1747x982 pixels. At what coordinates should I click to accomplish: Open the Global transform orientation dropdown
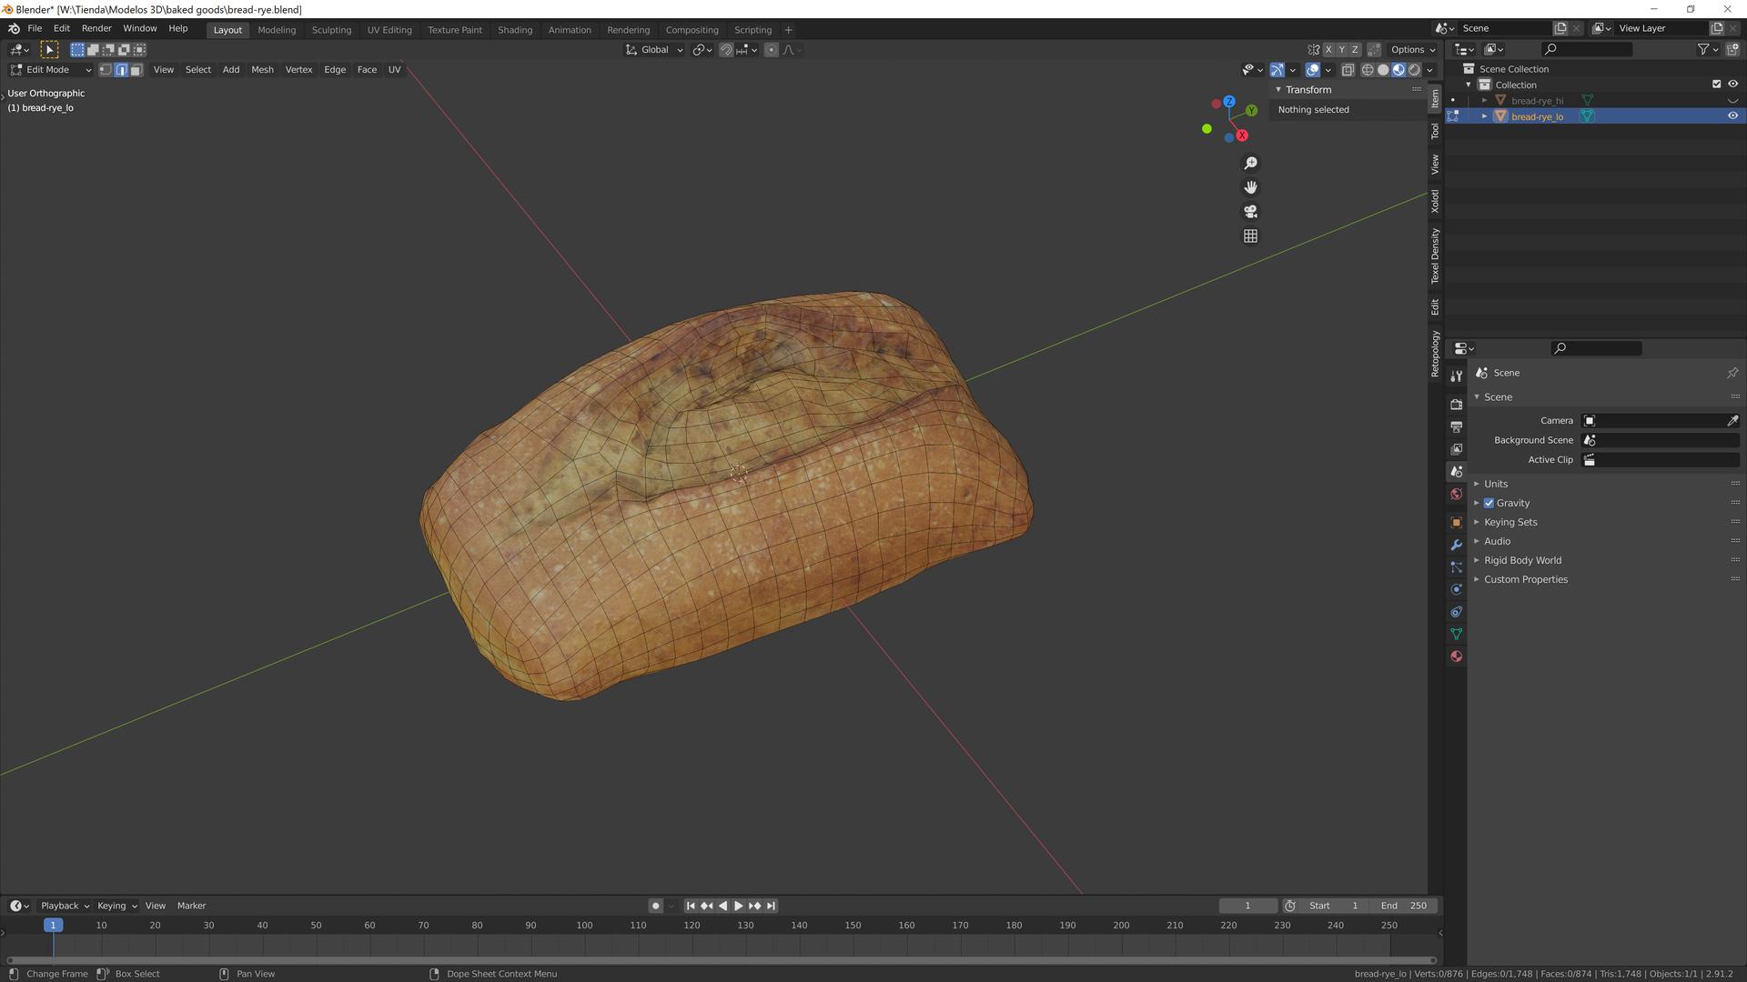click(654, 50)
